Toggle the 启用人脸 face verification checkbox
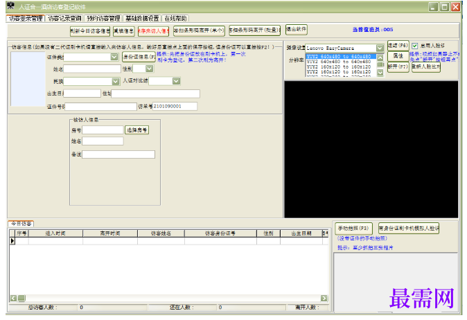Viewport: 467px width, 320px height. (415, 46)
